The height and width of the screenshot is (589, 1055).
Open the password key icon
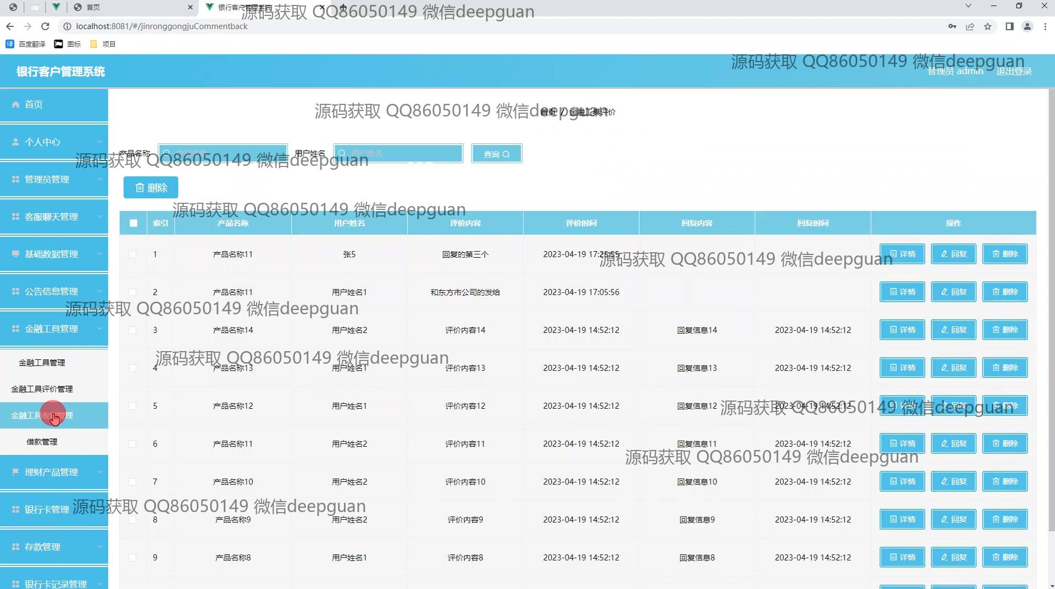click(x=952, y=26)
